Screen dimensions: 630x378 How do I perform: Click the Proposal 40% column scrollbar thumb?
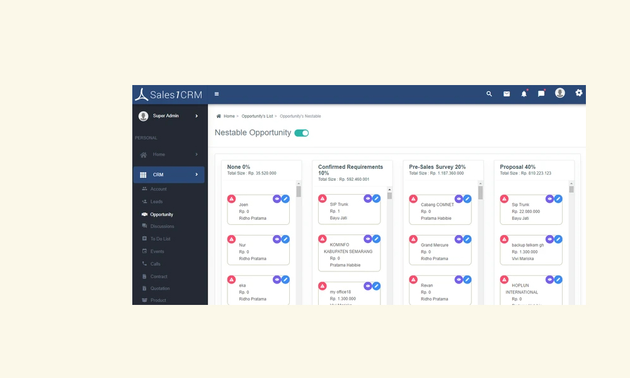click(x=571, y=190)
